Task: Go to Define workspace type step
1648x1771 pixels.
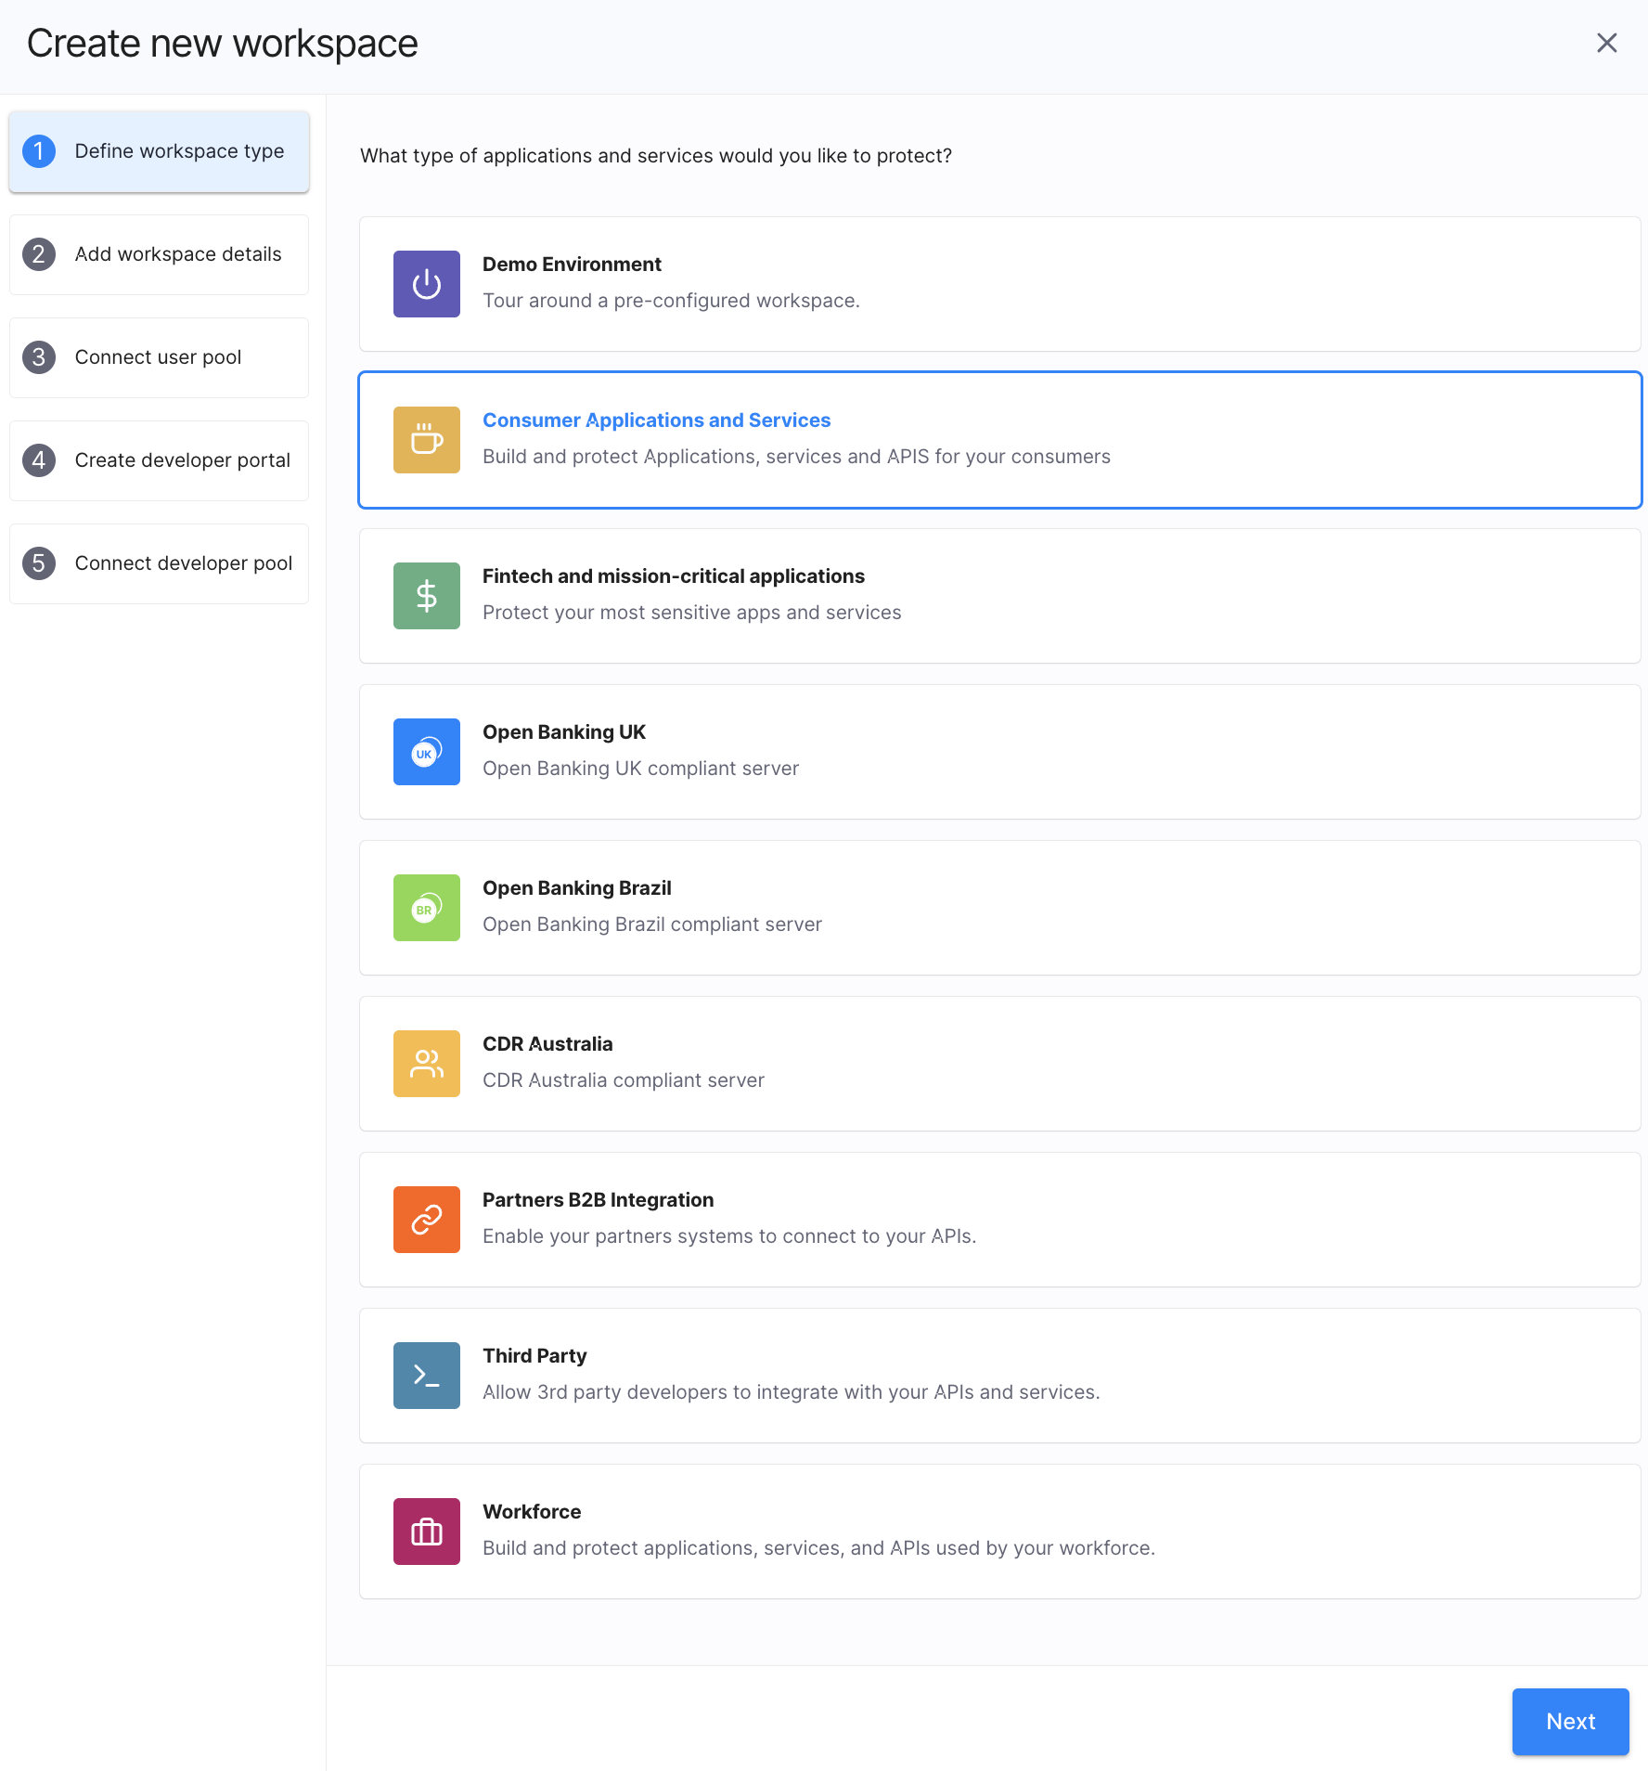Action: [x=159, y=152]
